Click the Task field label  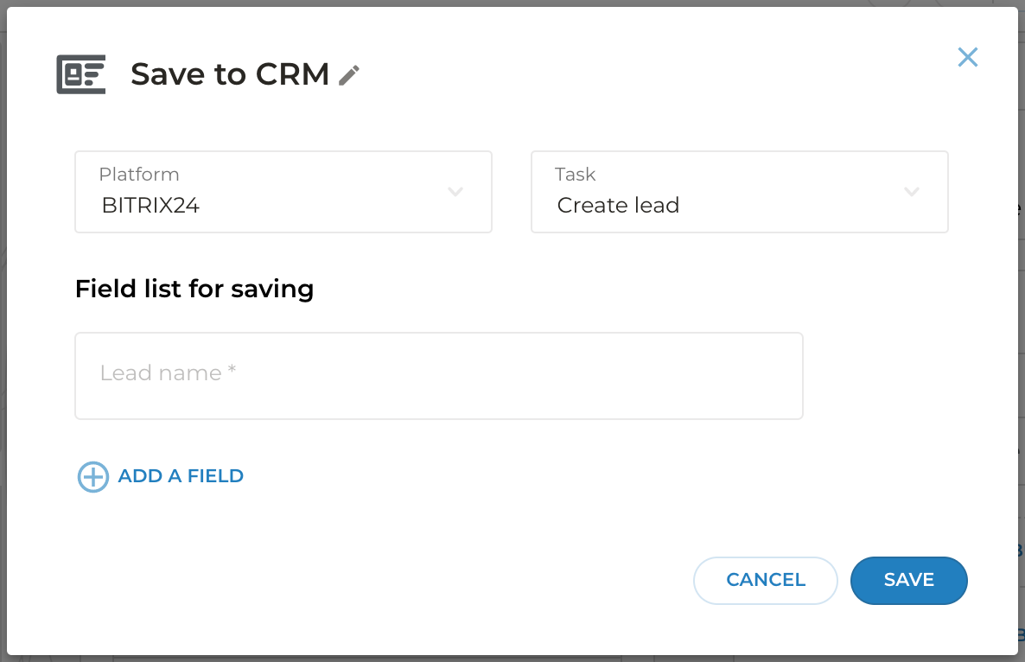576,175
